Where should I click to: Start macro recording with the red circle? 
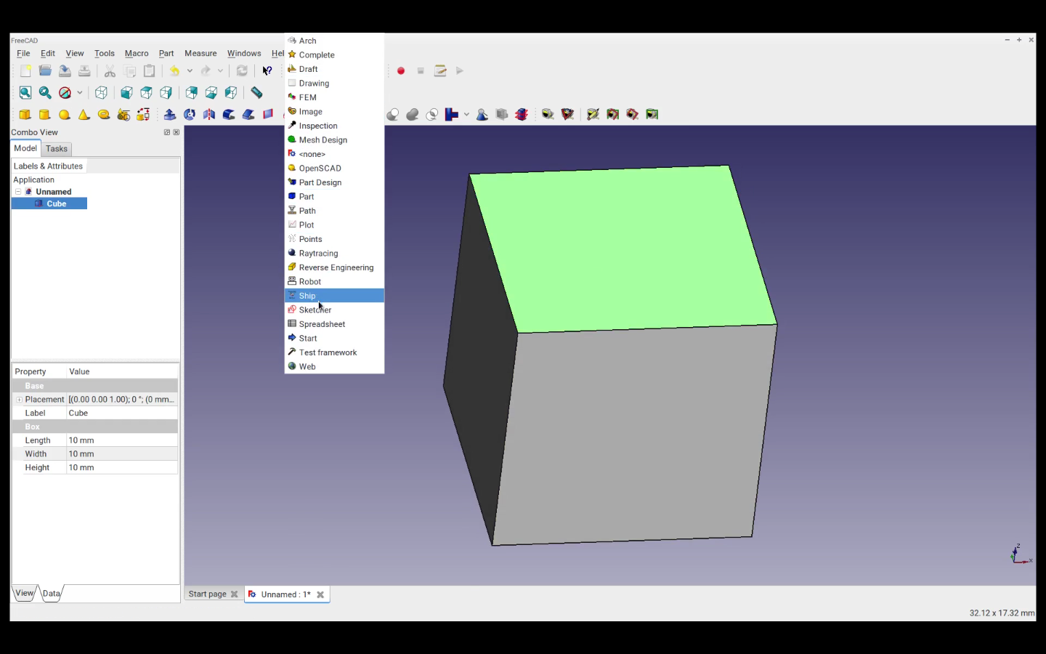tap(401, 71)
